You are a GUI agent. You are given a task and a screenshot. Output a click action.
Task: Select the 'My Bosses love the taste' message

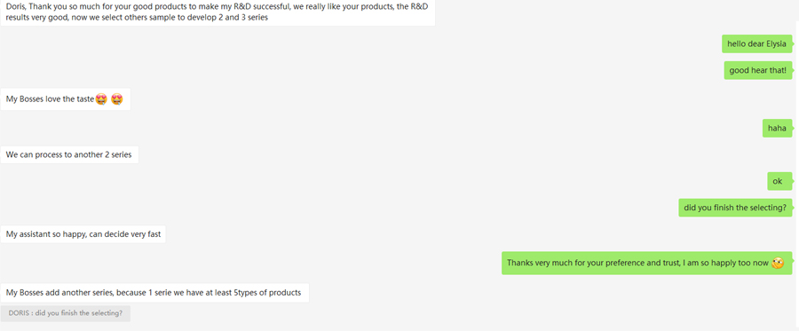65,99
